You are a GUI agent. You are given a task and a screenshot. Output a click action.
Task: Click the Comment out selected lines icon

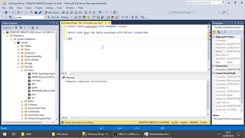[122, 17]
